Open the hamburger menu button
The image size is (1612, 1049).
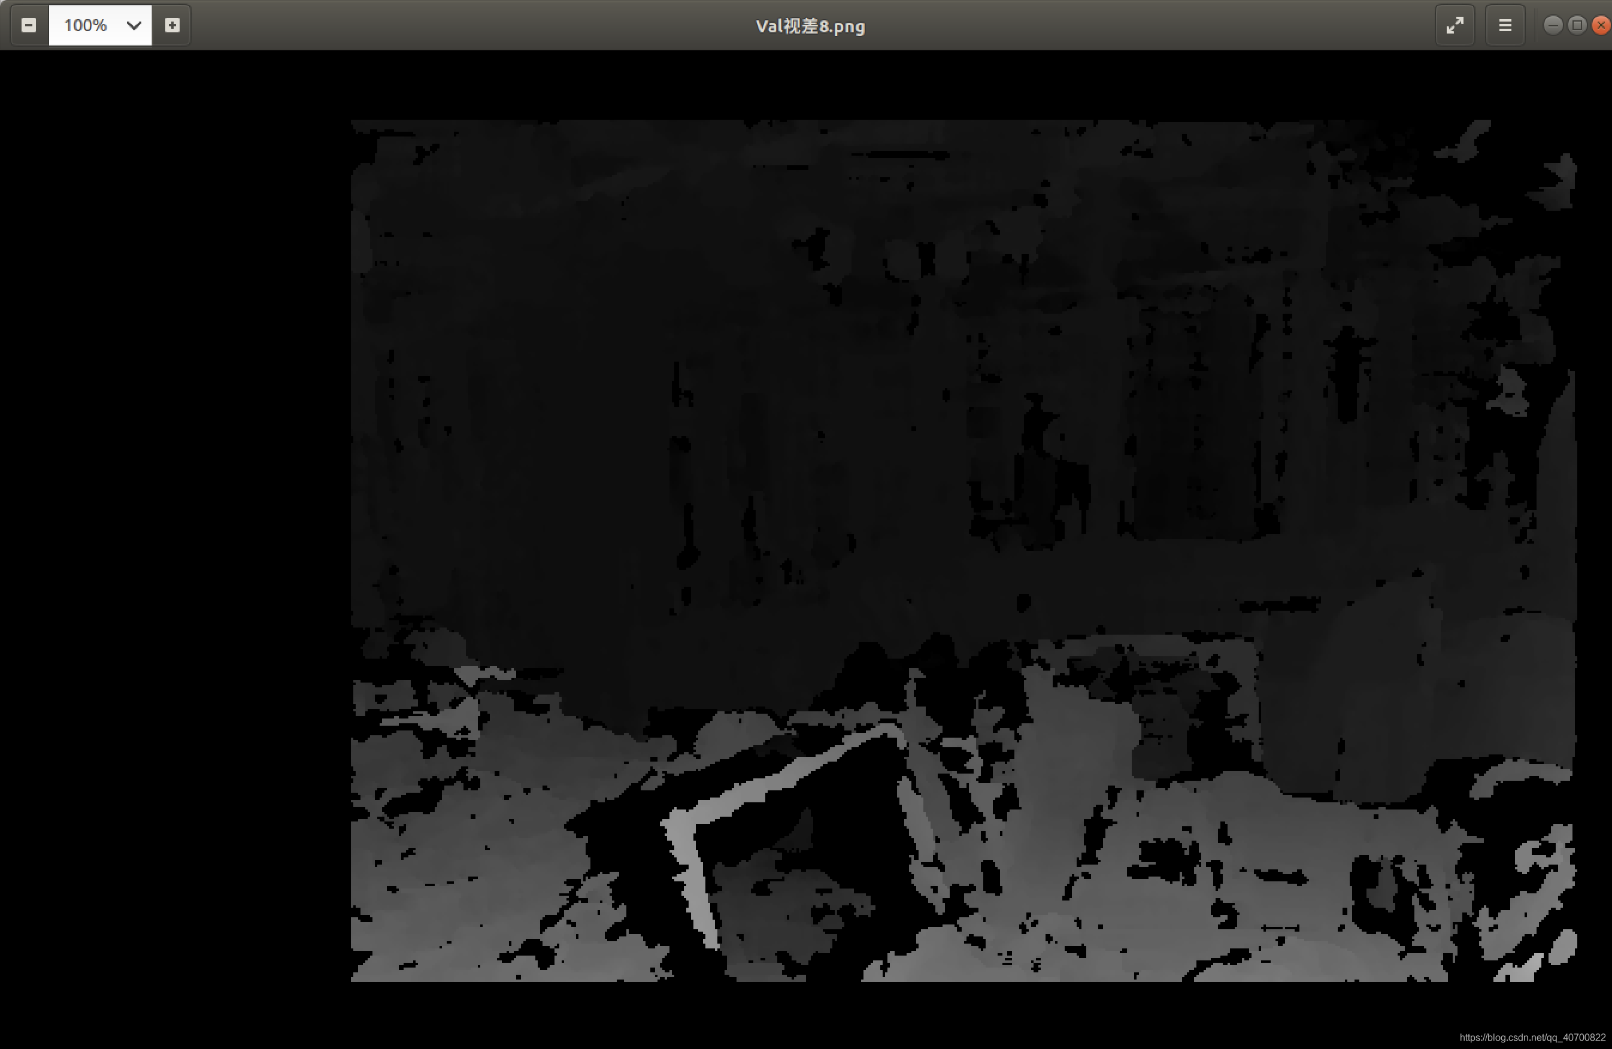point(1505,25)
